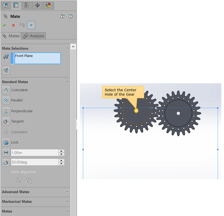Expand the Mechanical Mates section

point(67,201)
